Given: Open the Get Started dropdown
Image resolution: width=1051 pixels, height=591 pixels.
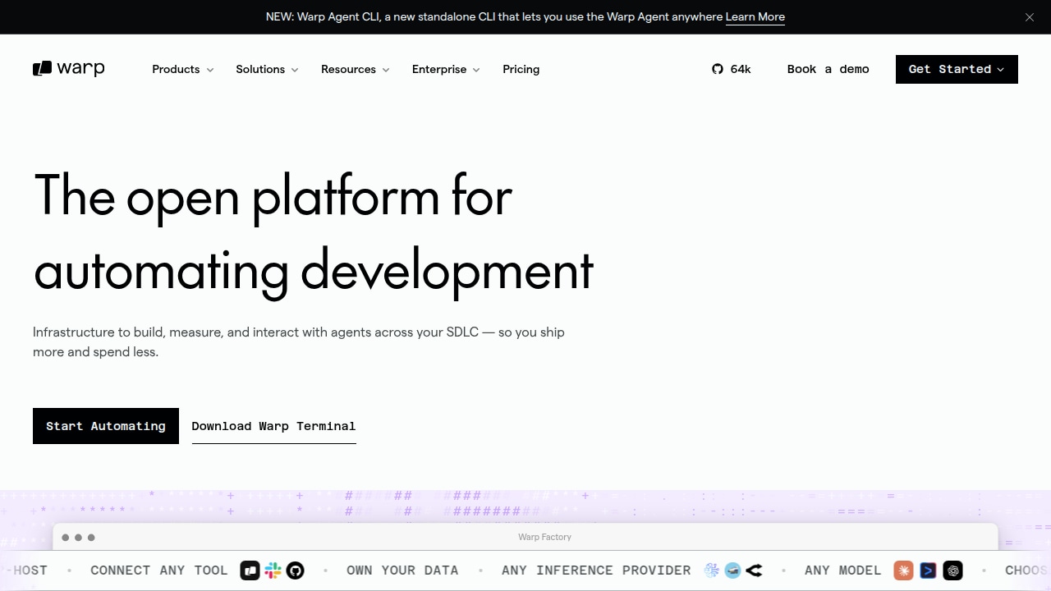Looking at the screenshot, I should tap(957, 69).
